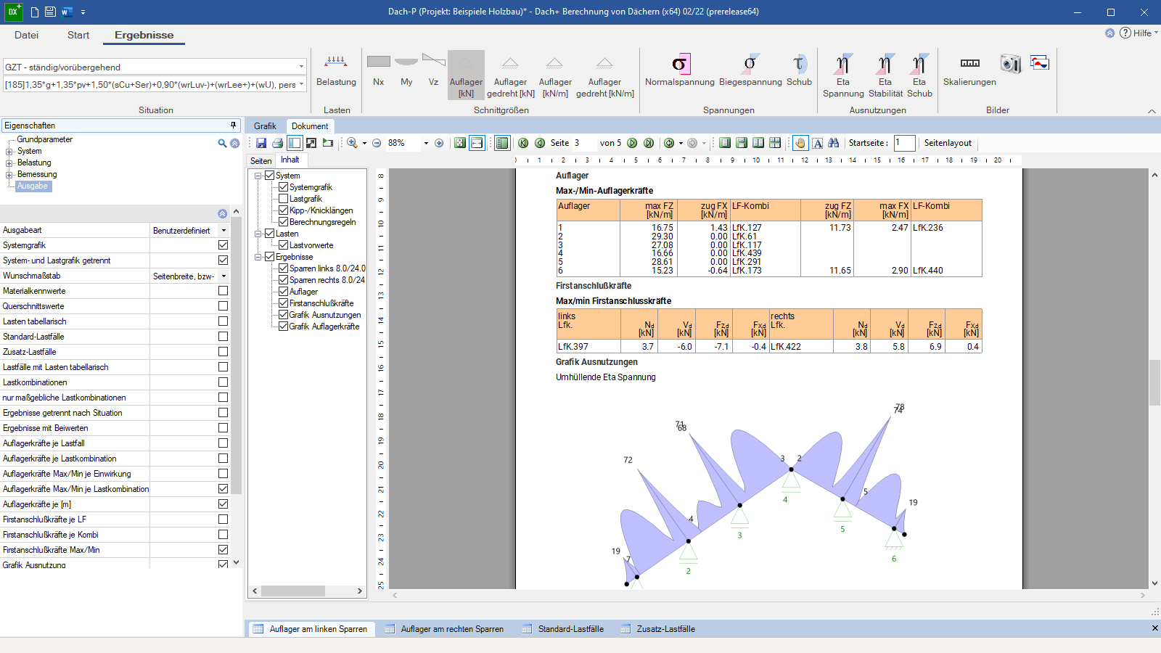1161x653 pixels.
Task: Click the Startseite page number field
Action: pos(904,143)
